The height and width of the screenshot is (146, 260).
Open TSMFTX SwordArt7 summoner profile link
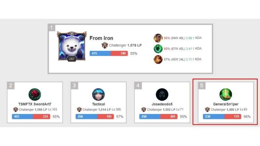(35, 104)
